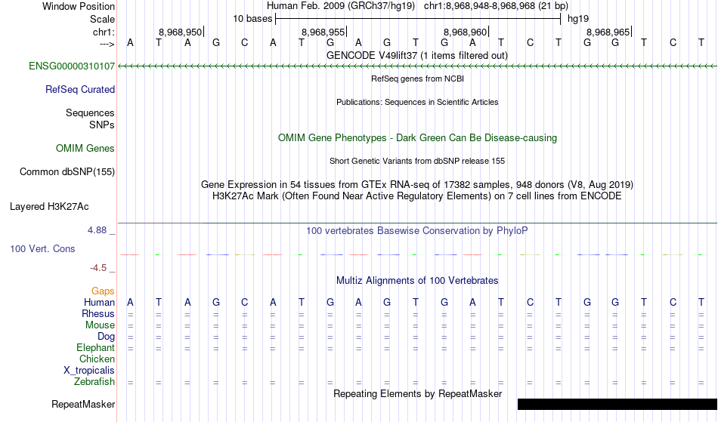Click the hg19 assembly label
Image resolution: width=718 pixels, height=422 pixels.
(578, 19)
